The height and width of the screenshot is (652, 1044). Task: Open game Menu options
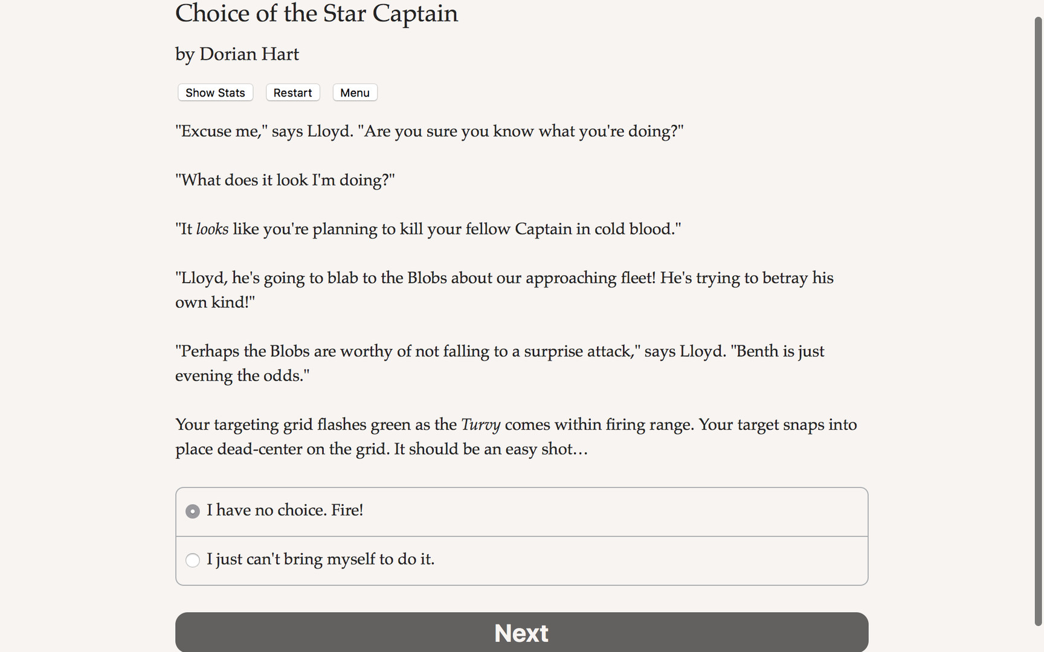[355, 92]
